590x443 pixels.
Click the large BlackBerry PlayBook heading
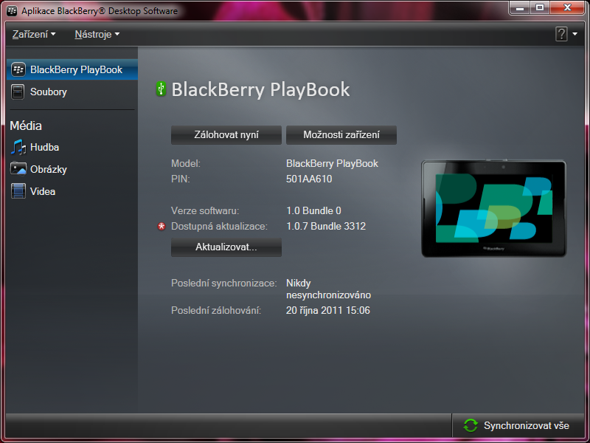coord(260,89)
